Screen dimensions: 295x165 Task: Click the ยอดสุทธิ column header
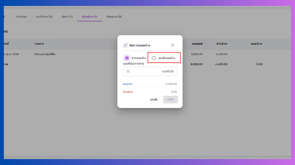pos(197,44)
